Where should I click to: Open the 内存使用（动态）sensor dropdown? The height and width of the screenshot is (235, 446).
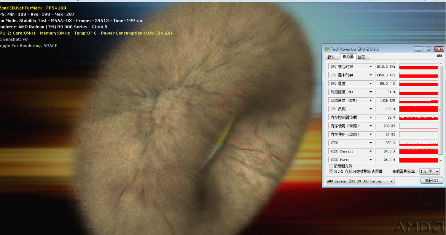(370, 134)
